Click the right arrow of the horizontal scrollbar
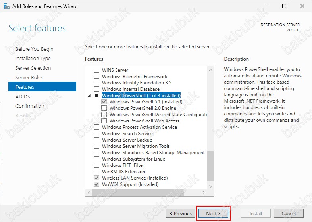The width and height of the screenshot is (312, 222). coord(204,193)
